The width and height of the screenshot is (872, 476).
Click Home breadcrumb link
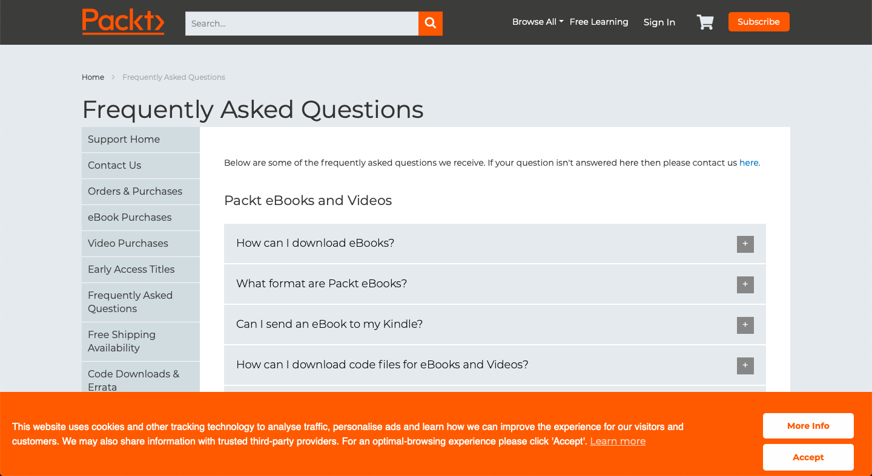pos(93,77)
